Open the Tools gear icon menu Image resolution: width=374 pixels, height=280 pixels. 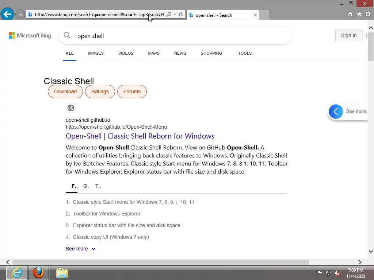point(368,14)
